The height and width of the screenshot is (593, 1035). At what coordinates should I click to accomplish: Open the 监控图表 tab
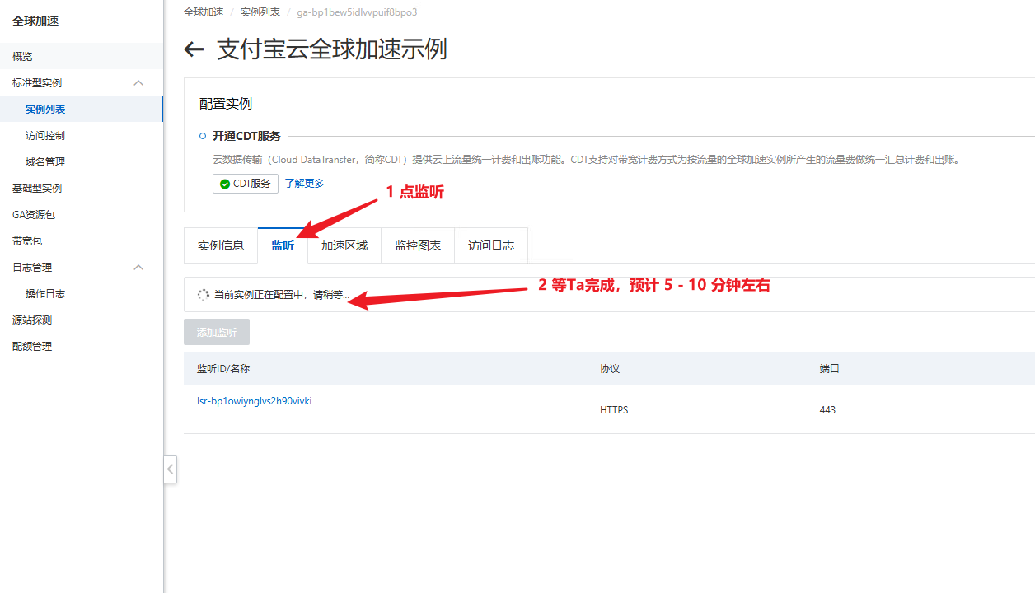tap(418, 245)
